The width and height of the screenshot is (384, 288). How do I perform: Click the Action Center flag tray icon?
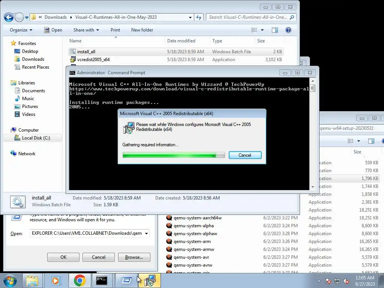pos(328,281)
